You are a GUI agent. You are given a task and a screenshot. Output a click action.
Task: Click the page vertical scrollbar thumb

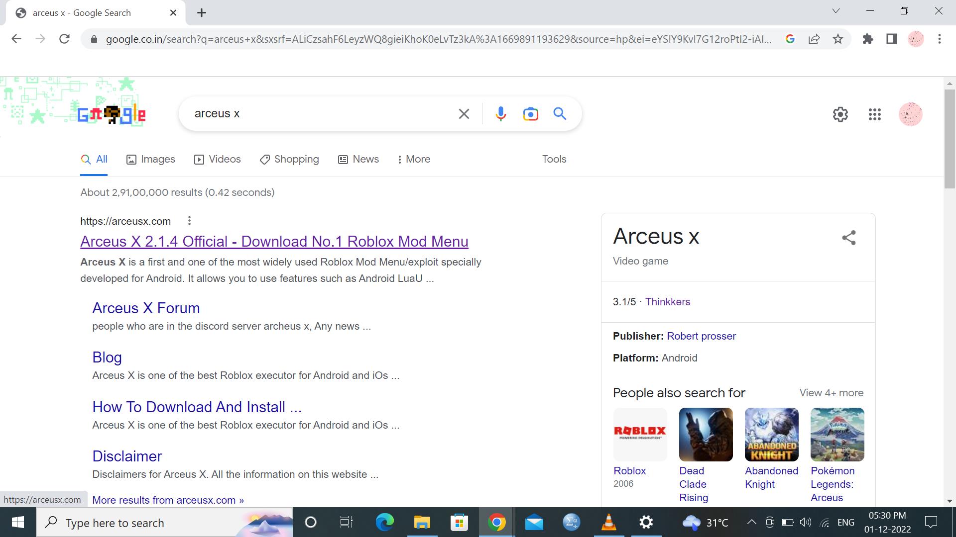(950, 139)
